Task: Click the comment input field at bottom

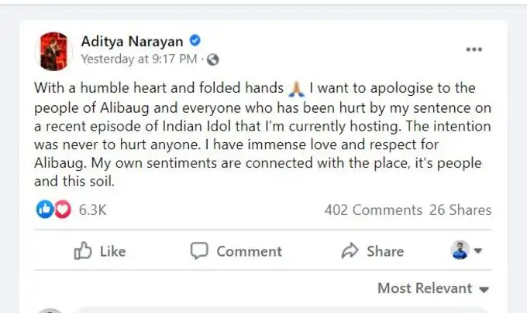Action: tap(287, 310)
